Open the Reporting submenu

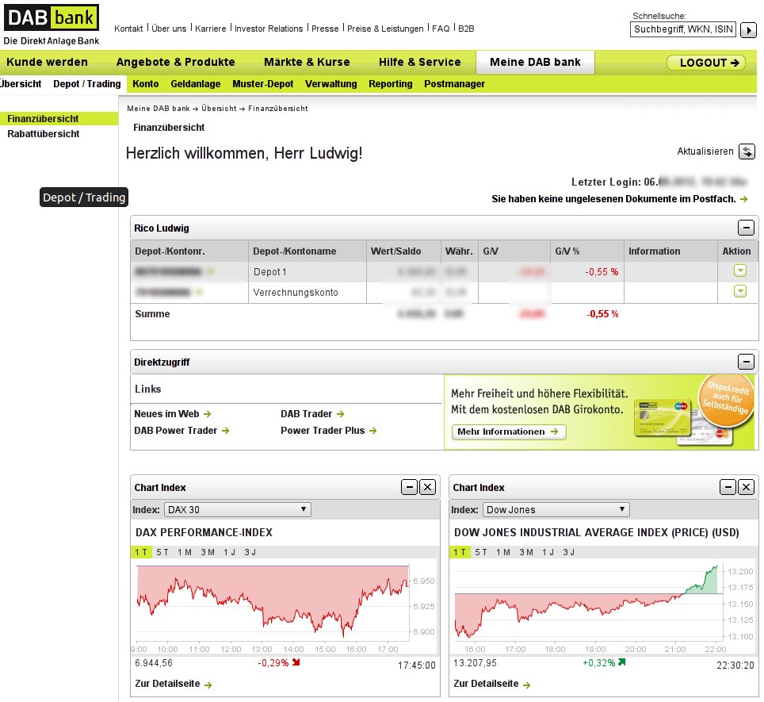[390, 84]
